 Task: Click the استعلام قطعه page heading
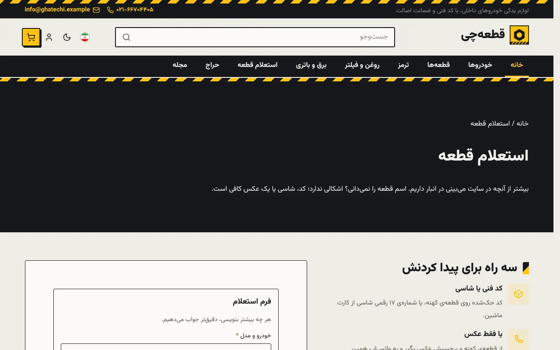[x=483, y=156]
